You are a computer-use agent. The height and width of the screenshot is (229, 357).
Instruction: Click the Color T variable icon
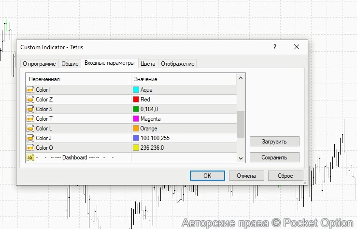click(x=30, y=119)
